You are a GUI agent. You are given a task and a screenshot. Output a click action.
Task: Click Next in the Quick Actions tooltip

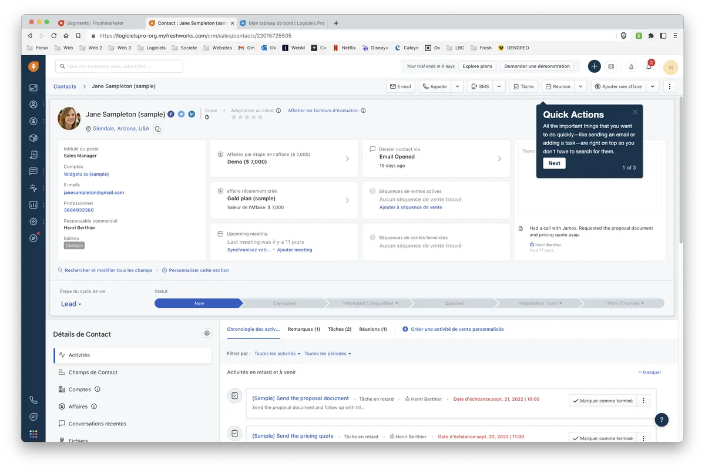coord(554,163)
